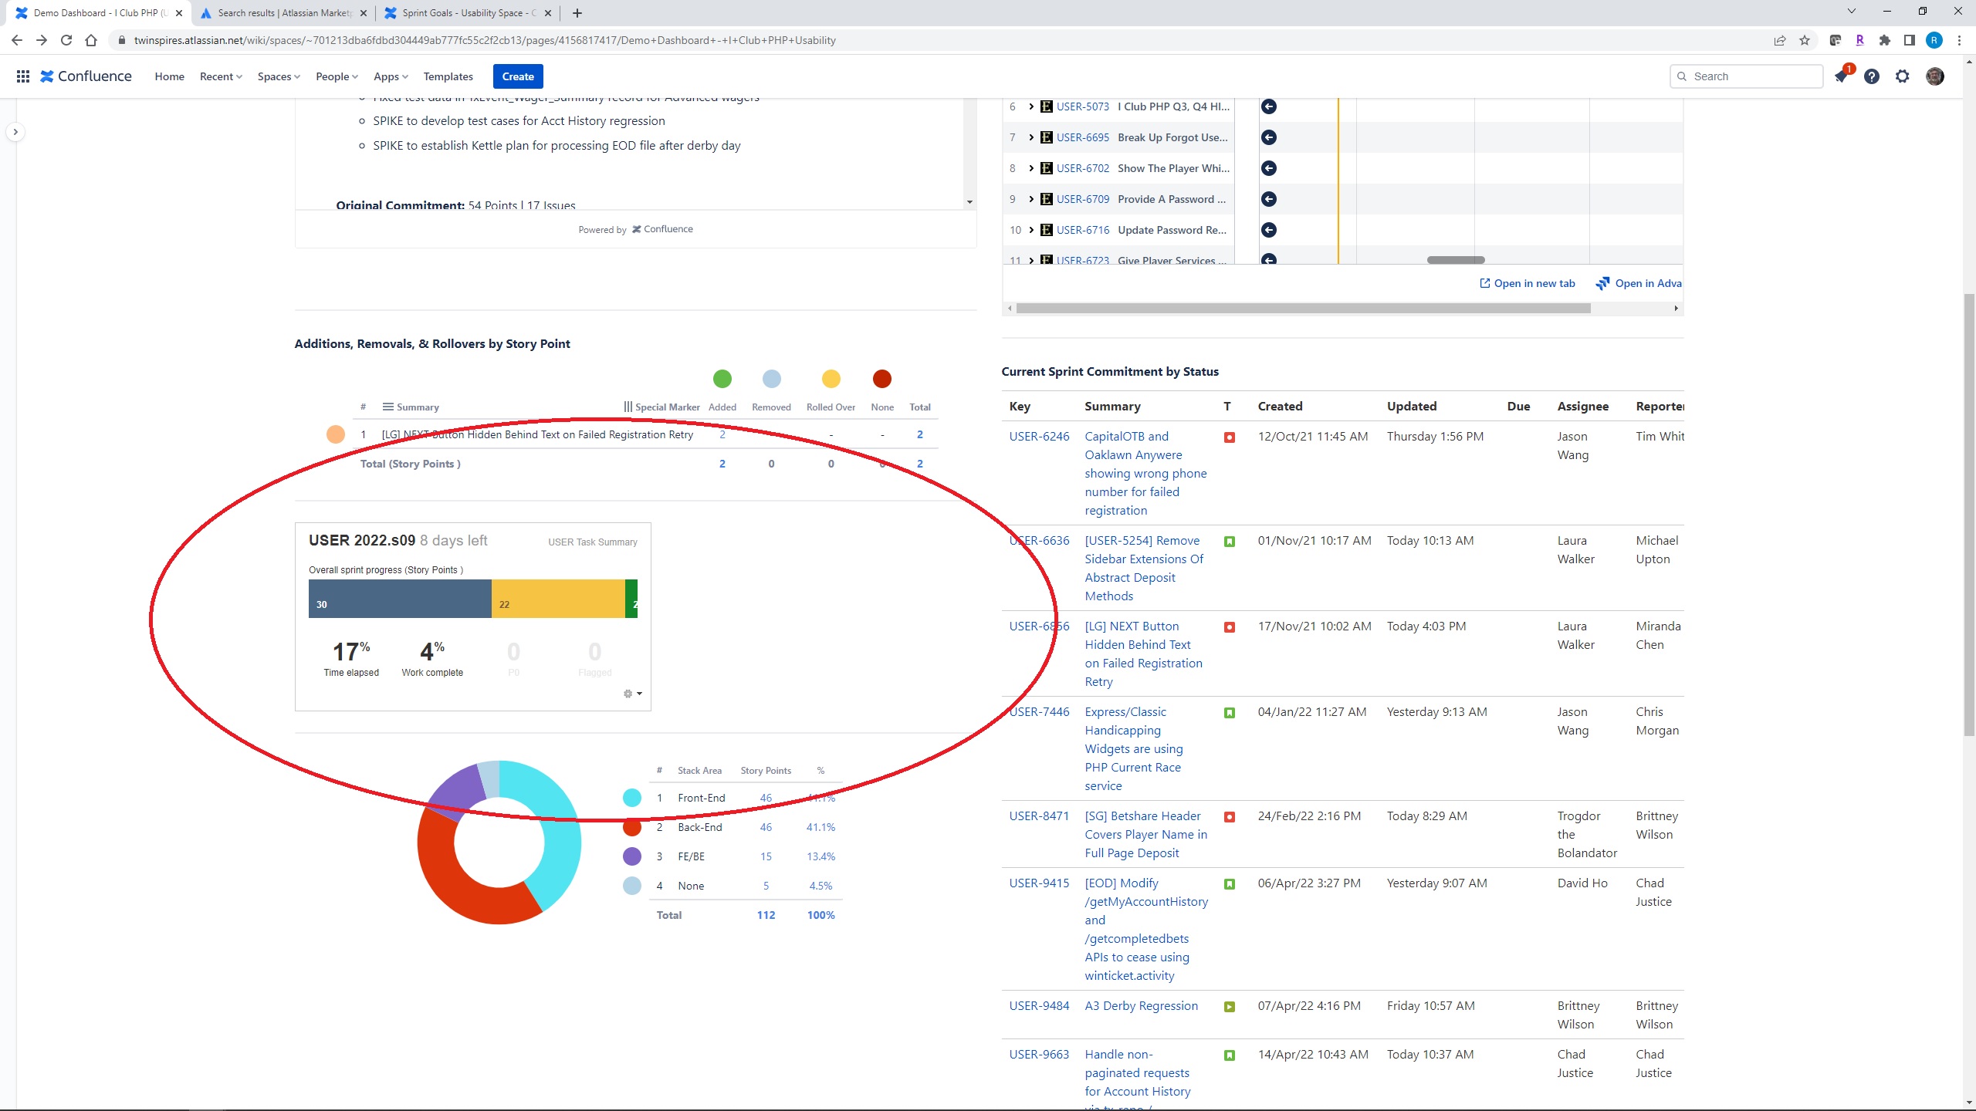Click the blue 30 points progress segment
This screenshot has height=1111, width=1976.
click(x=400, y=599)
